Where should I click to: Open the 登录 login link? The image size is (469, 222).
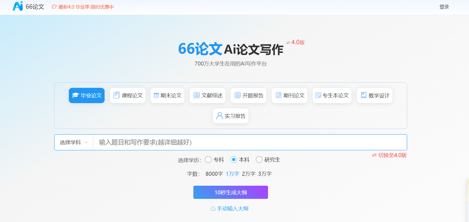click(x=444, y=7)
